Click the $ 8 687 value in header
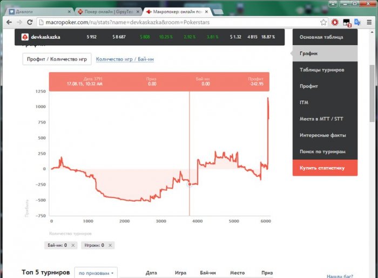Viewport: 378px width, 278px height. pyautogui.click(x=119, y=37)
